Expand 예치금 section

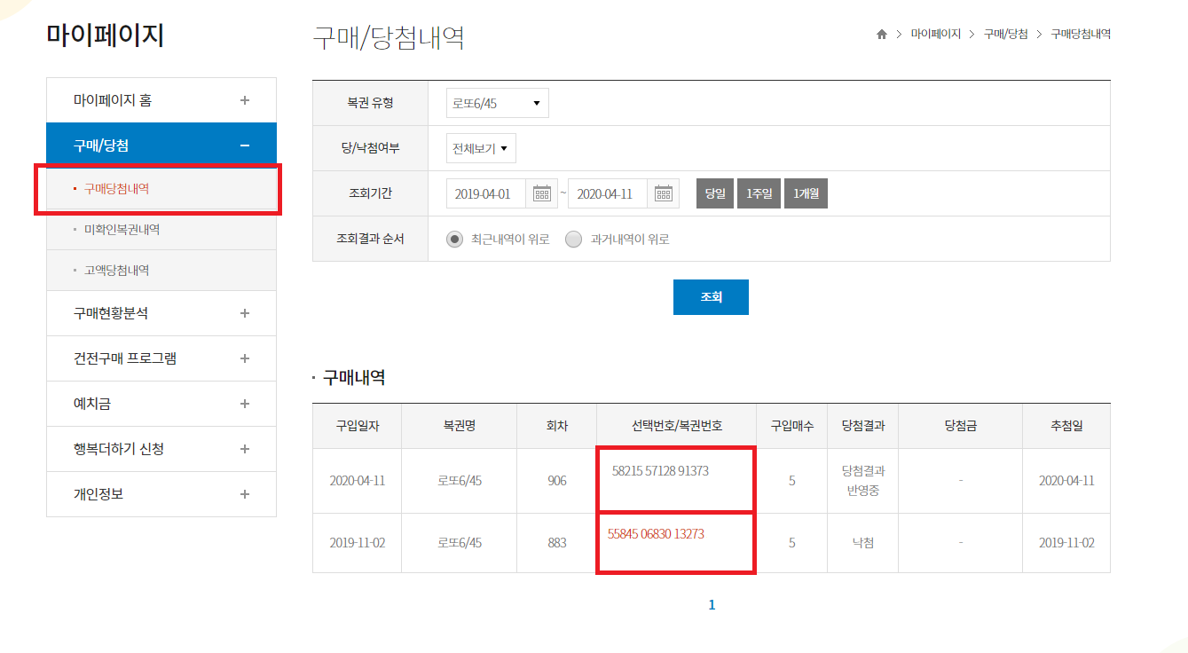161,404
